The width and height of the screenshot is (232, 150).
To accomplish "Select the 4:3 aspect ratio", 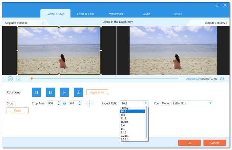I will click(x=132, y=115).
